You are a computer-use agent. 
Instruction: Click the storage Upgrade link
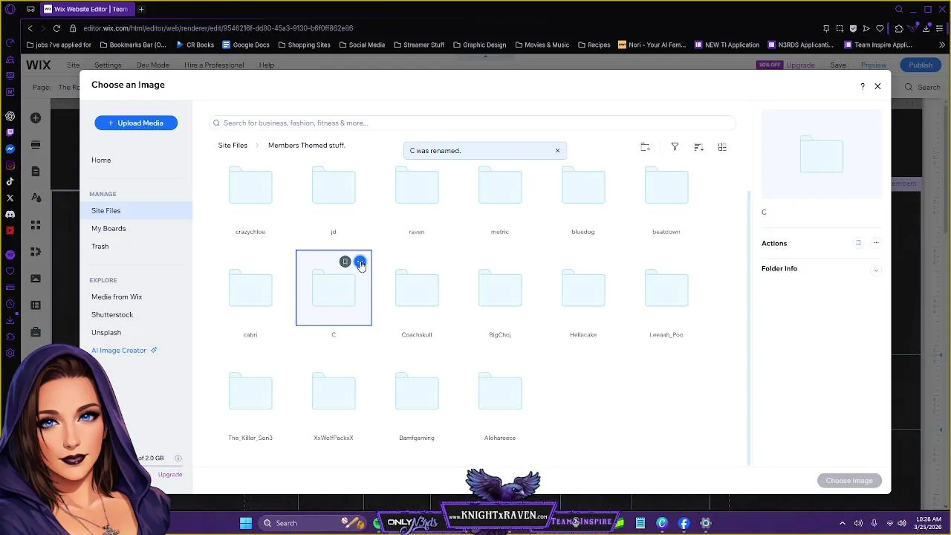(170, 475)
